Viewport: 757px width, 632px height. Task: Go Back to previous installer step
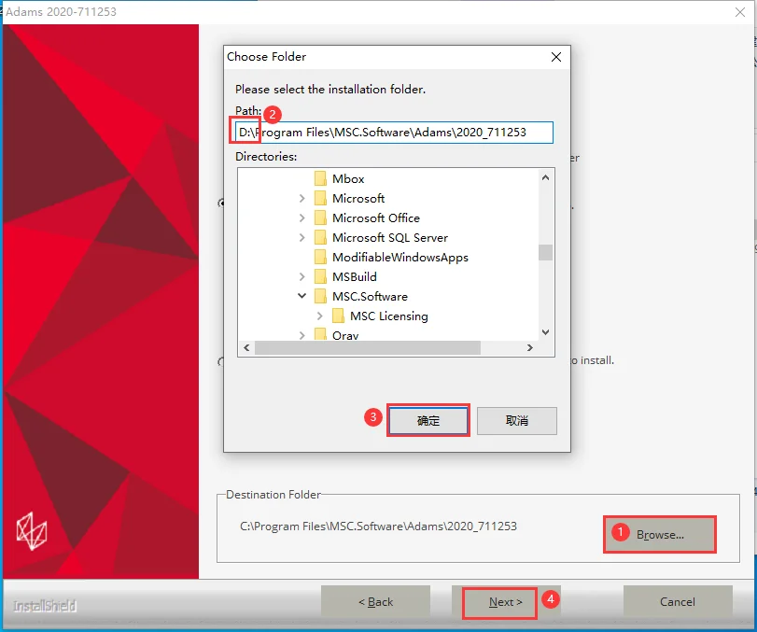pyautogui.click(x=375, y=602)
